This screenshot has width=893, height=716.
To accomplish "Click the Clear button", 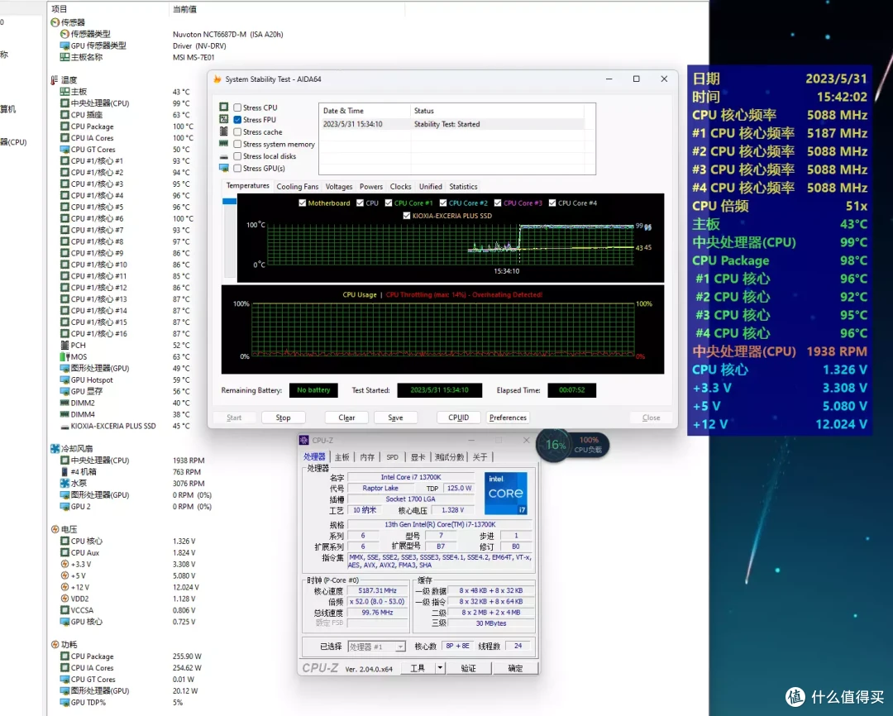I will pyautogui.click(x=346, y=418).
